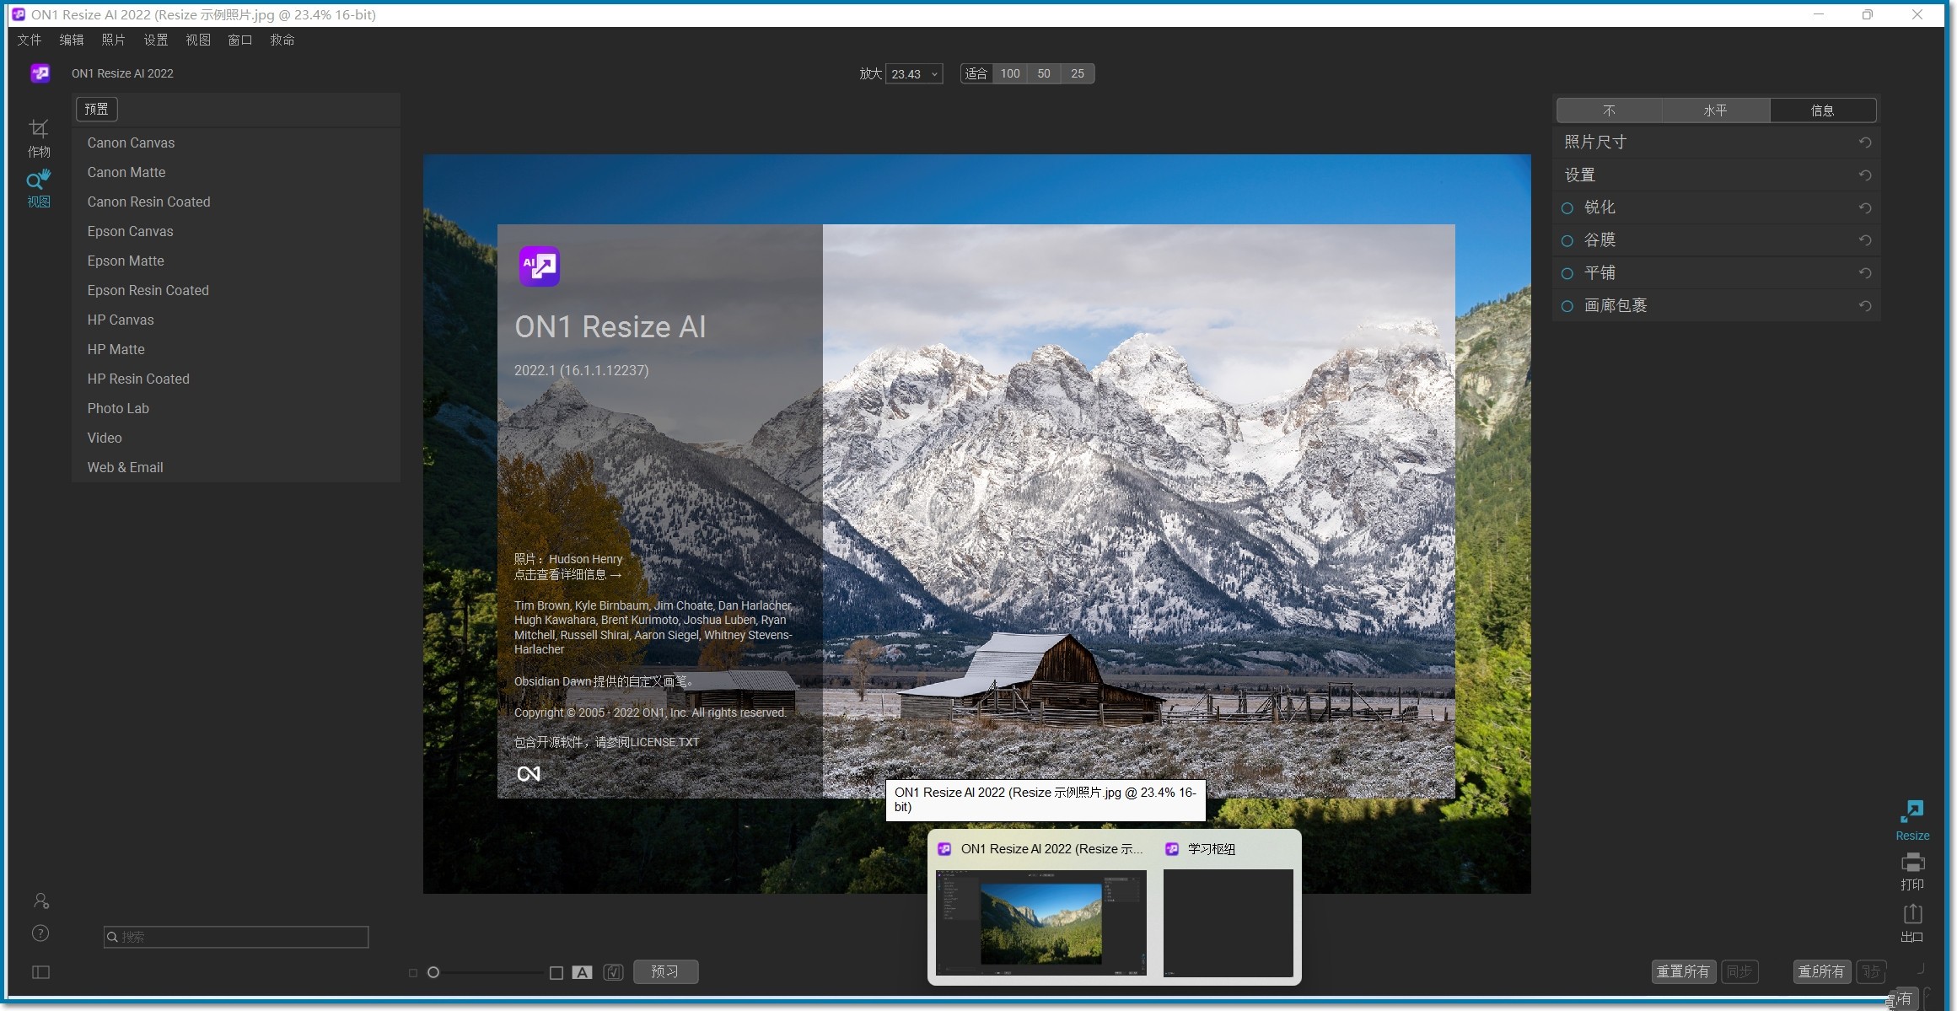Click into the preset 搜索 search field
This screenshot has width=1957, height=1011.
click(x=236, y=937)
